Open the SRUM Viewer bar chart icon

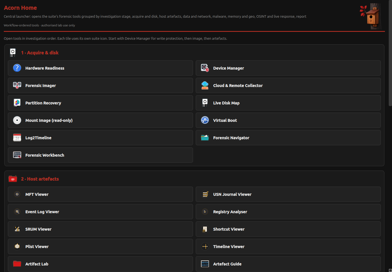(17, 229)
